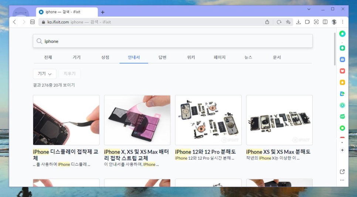This screenshot has height=197, width=357.
Task: Select the 안내서 tab
Action: pos(134,57)
